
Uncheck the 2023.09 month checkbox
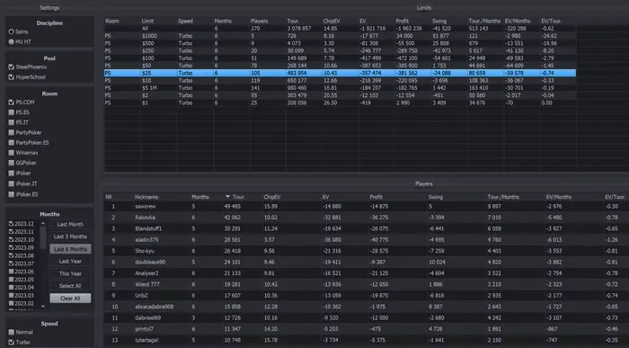tap(11, 247)
